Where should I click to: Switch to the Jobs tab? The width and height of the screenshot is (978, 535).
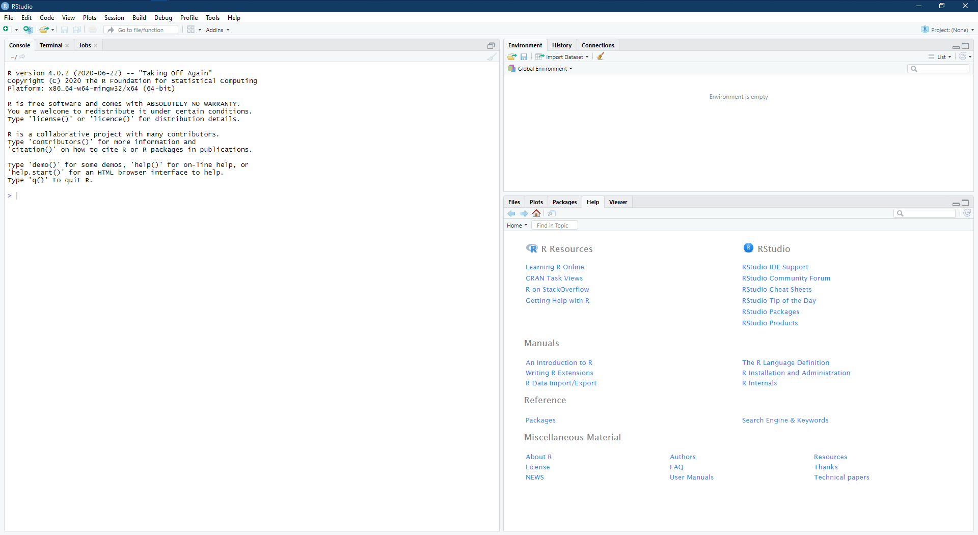point(85,45)
